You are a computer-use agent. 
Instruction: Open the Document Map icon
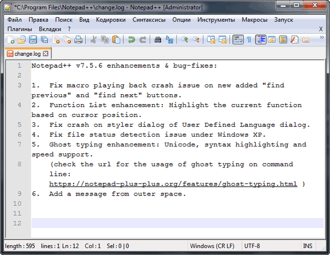pos(283,40)
